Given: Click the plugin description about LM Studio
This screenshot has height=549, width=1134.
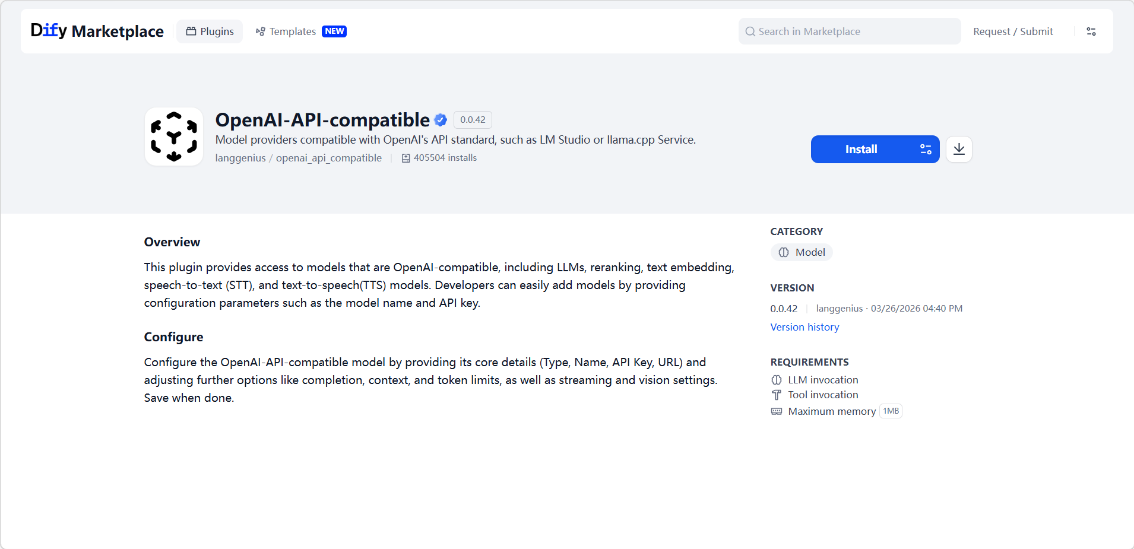Looking at the screenshot, I should coord(455,140).
